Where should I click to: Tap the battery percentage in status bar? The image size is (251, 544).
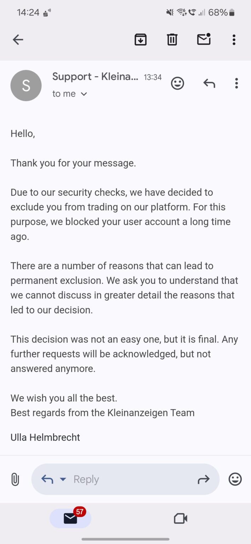(x=218, y=12)
